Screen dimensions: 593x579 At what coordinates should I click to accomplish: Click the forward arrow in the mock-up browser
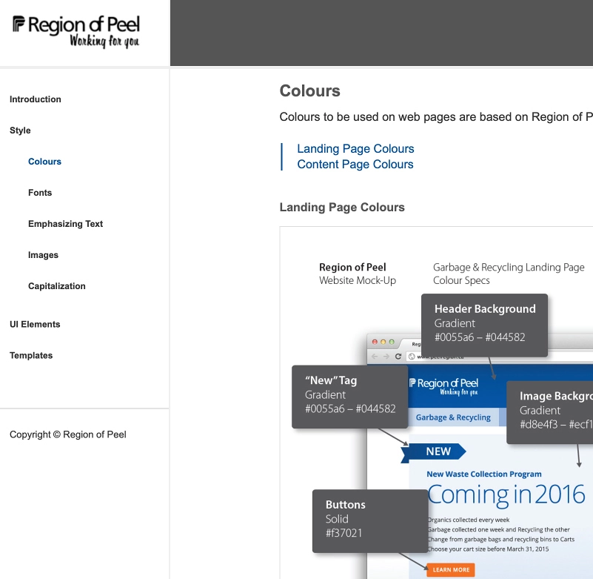(x=386, y=355)
